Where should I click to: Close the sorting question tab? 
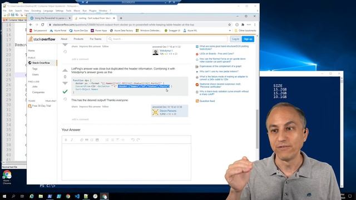[114, 18]
